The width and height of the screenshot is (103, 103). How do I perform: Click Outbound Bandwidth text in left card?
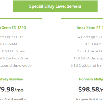pos(15,65)
